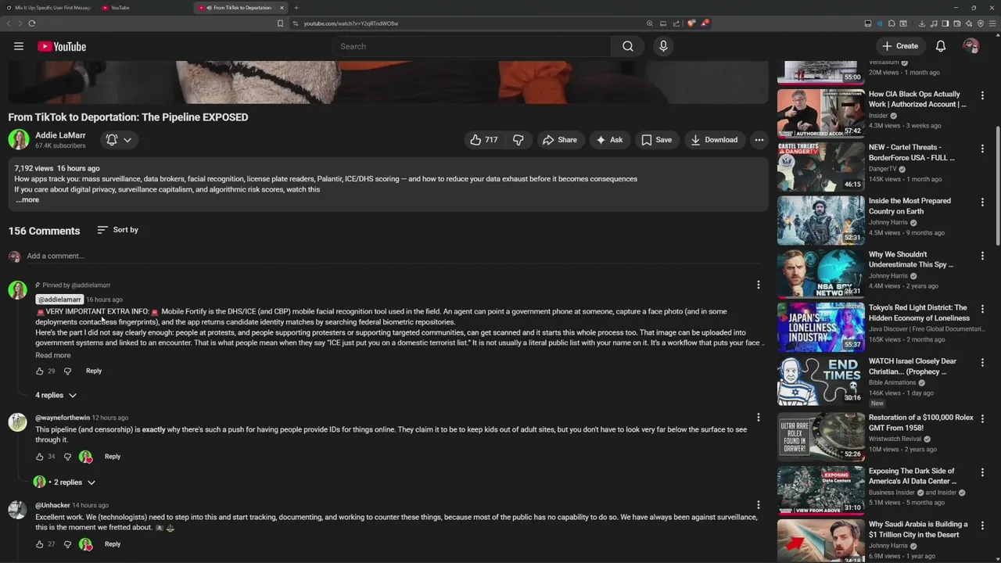Open browser downloads icon in toolbar
The width and height of the screenshot is (1001, 563).
point(922,23)
